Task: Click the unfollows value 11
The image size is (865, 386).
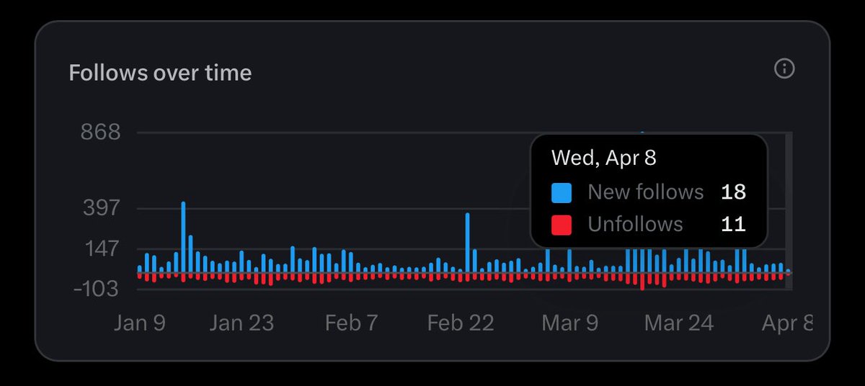Action: tap(733, 225)
